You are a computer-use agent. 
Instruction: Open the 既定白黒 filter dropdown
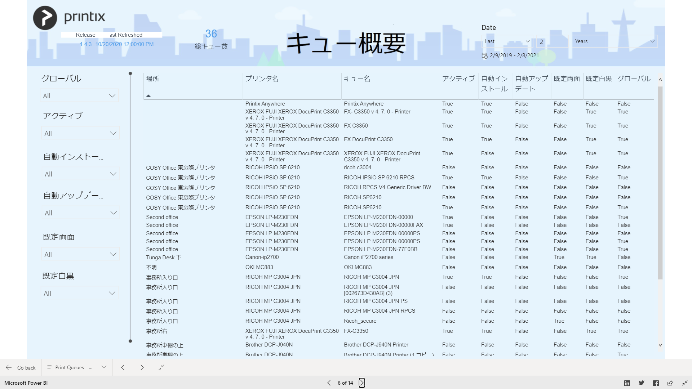tap(80, 293)
